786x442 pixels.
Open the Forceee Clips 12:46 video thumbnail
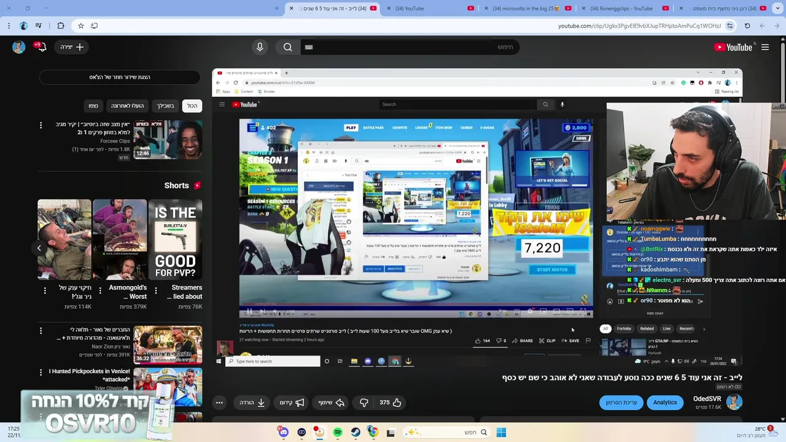(168, 139)
